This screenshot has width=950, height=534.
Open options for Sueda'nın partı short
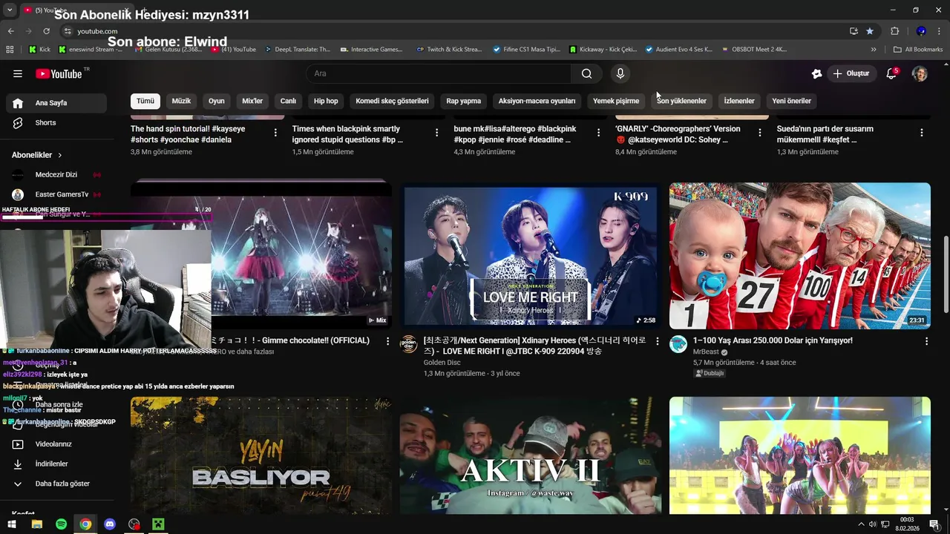click(921, 133)
